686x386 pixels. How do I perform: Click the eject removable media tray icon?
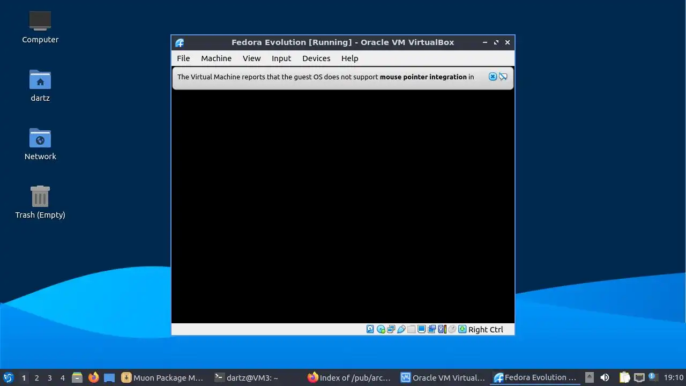pyautogui.click(x=589, y=377)
